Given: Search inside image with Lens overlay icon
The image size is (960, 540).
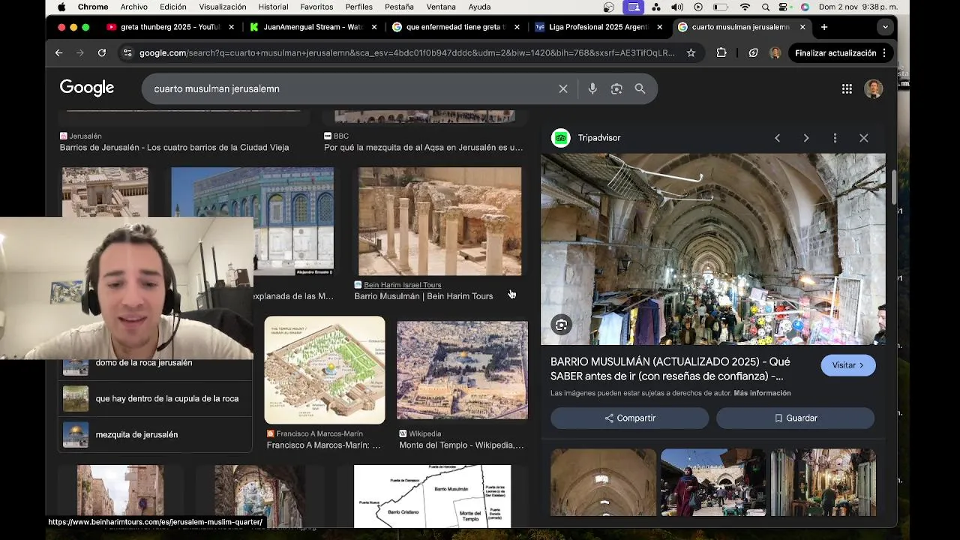Looking at the screenshot, I should [561, 325].
